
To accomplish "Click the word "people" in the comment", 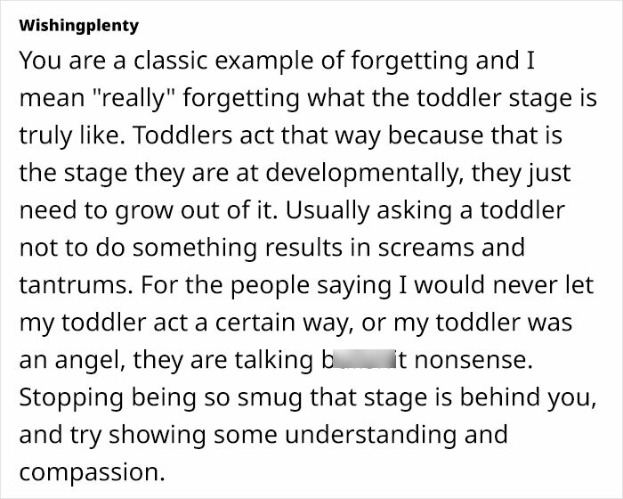I will [271, 286].
